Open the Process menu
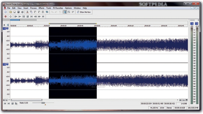Image resolution: width=203 pixels, height=114 pixels. tap(33, 8)
